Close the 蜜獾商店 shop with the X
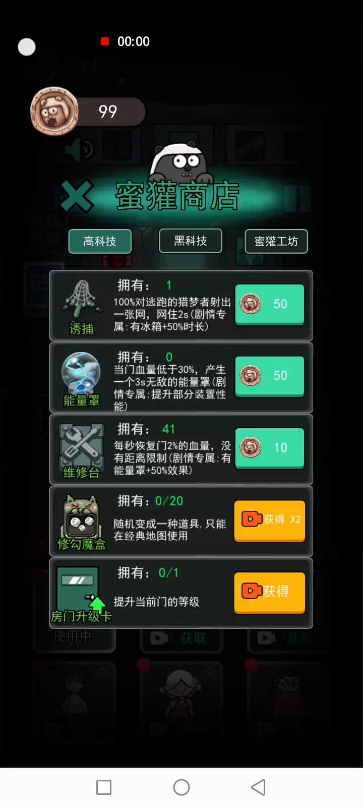This screenshot has height=807, width=363. 77,196
